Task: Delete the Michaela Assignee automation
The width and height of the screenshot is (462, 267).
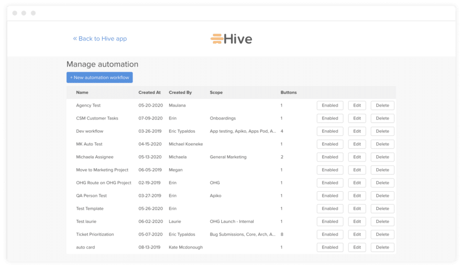Action: click(x=382, y=157)
